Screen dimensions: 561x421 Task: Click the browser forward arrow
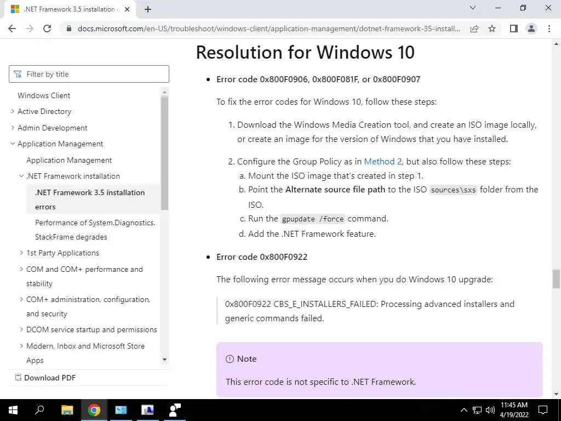point(30,29)
